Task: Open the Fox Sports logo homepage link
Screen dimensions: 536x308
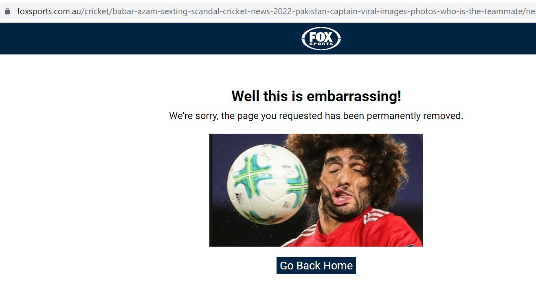Action: coord(321,39)
